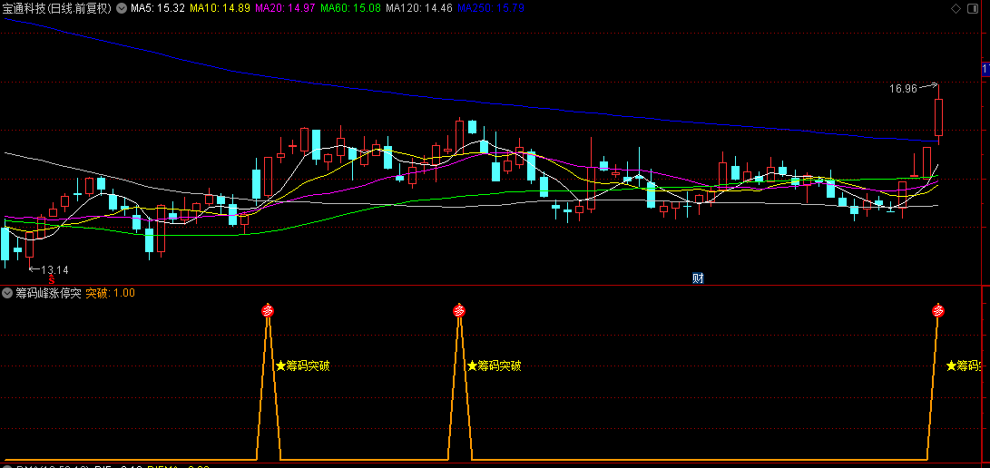Open the 财 financial info marker
Viewport: 990px width, 468px height.
tap(698, 278)
